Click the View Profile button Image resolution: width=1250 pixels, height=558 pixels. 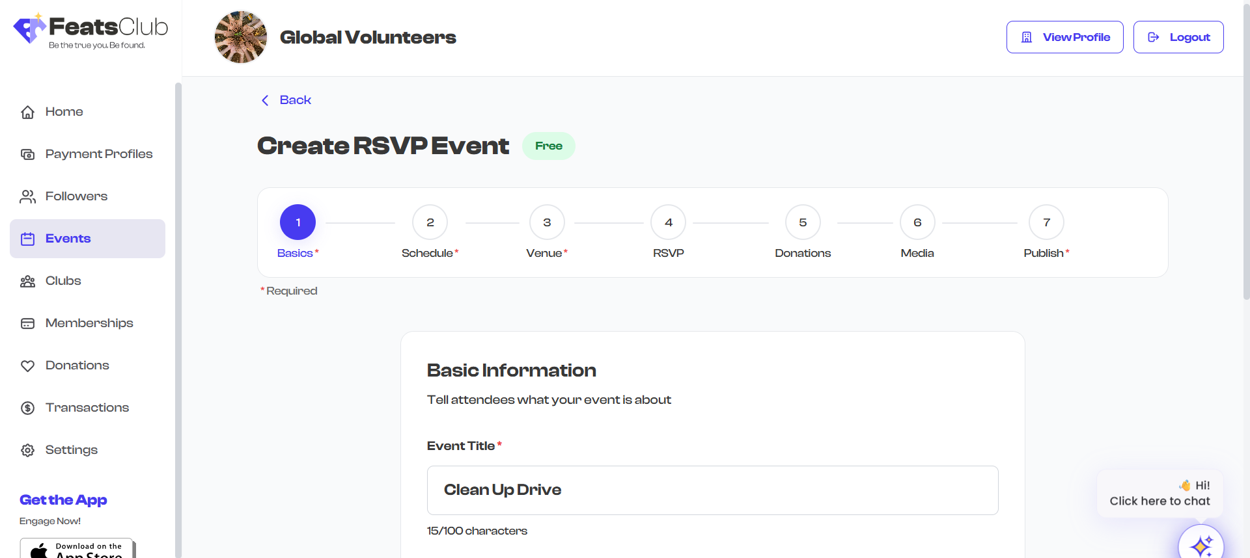pyautogui.click(x=1064, y=37)
